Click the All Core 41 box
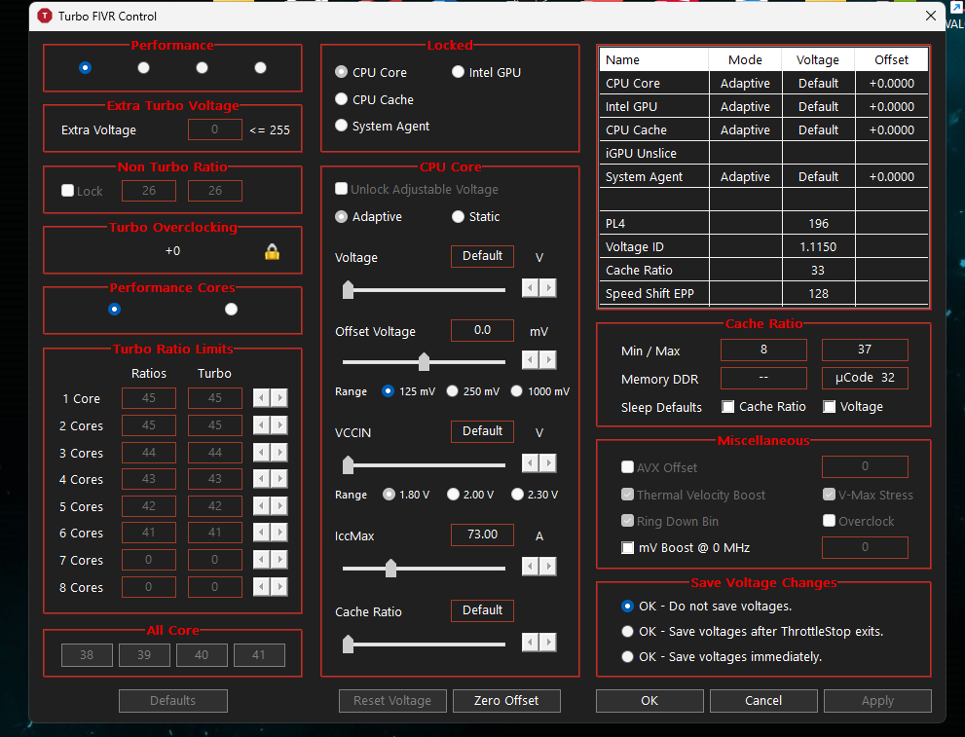 pyautogui.click(x=259, y=655)
